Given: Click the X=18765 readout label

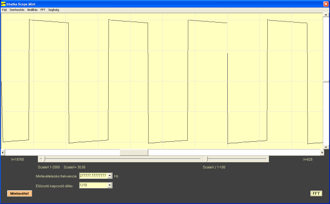Looking at the screenshot, I should [17, 160].
